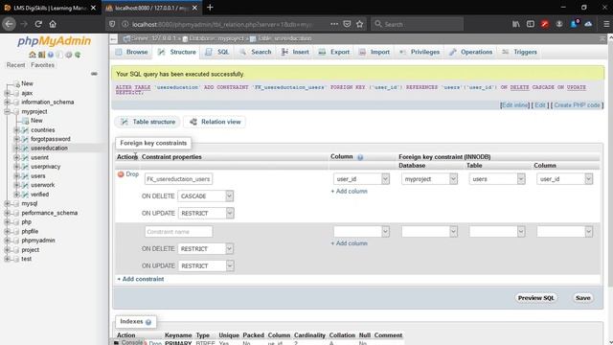Click the Table structure button
The image size is (613, 345).
pos(148,122)
